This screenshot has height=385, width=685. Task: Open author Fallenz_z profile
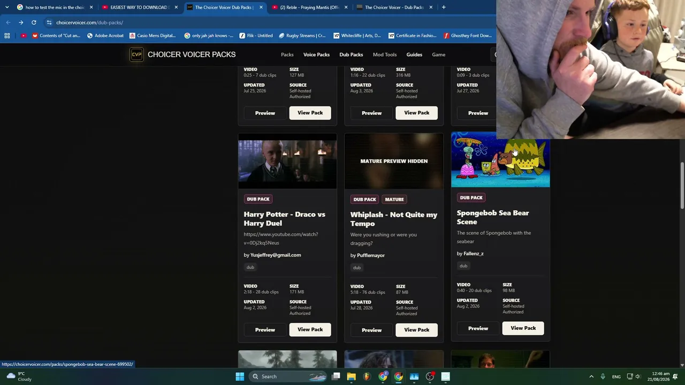[x=474, y=254]
